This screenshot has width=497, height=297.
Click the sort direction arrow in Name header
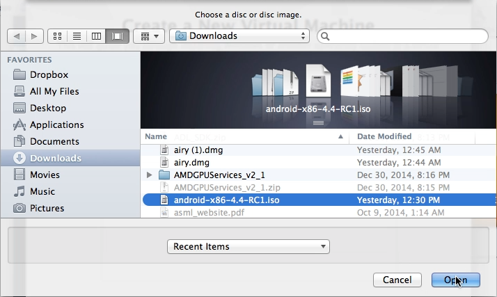(x=340, y=136)
